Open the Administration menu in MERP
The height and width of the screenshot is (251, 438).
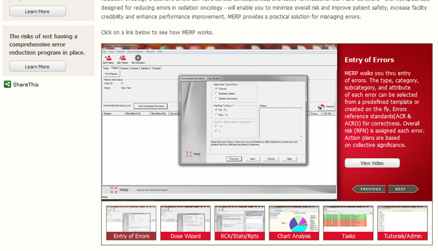click(135, 52)
